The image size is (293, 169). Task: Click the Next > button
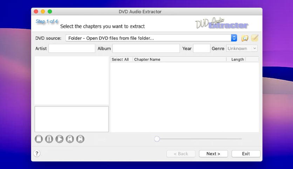click(x=213, y=154)
